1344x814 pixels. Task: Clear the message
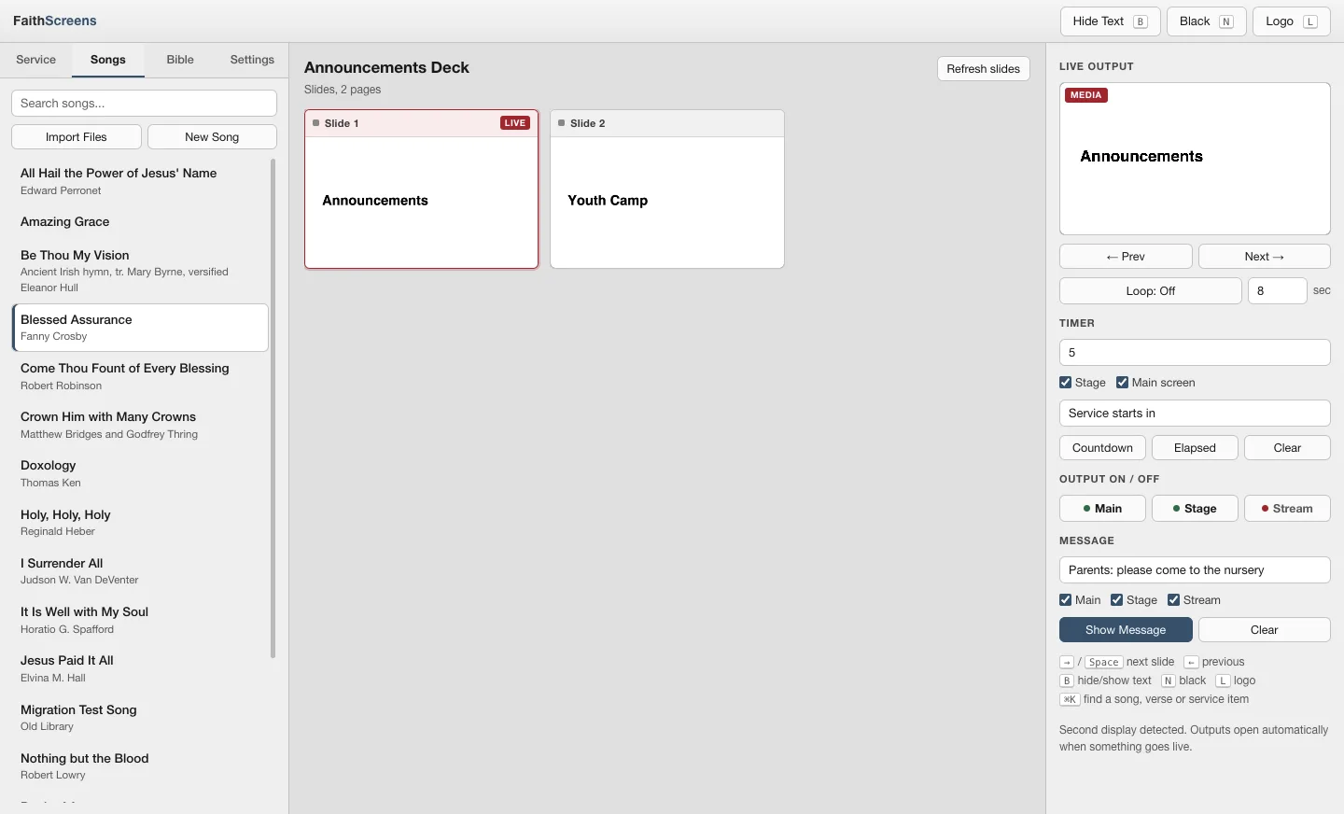pos(1265,630)
